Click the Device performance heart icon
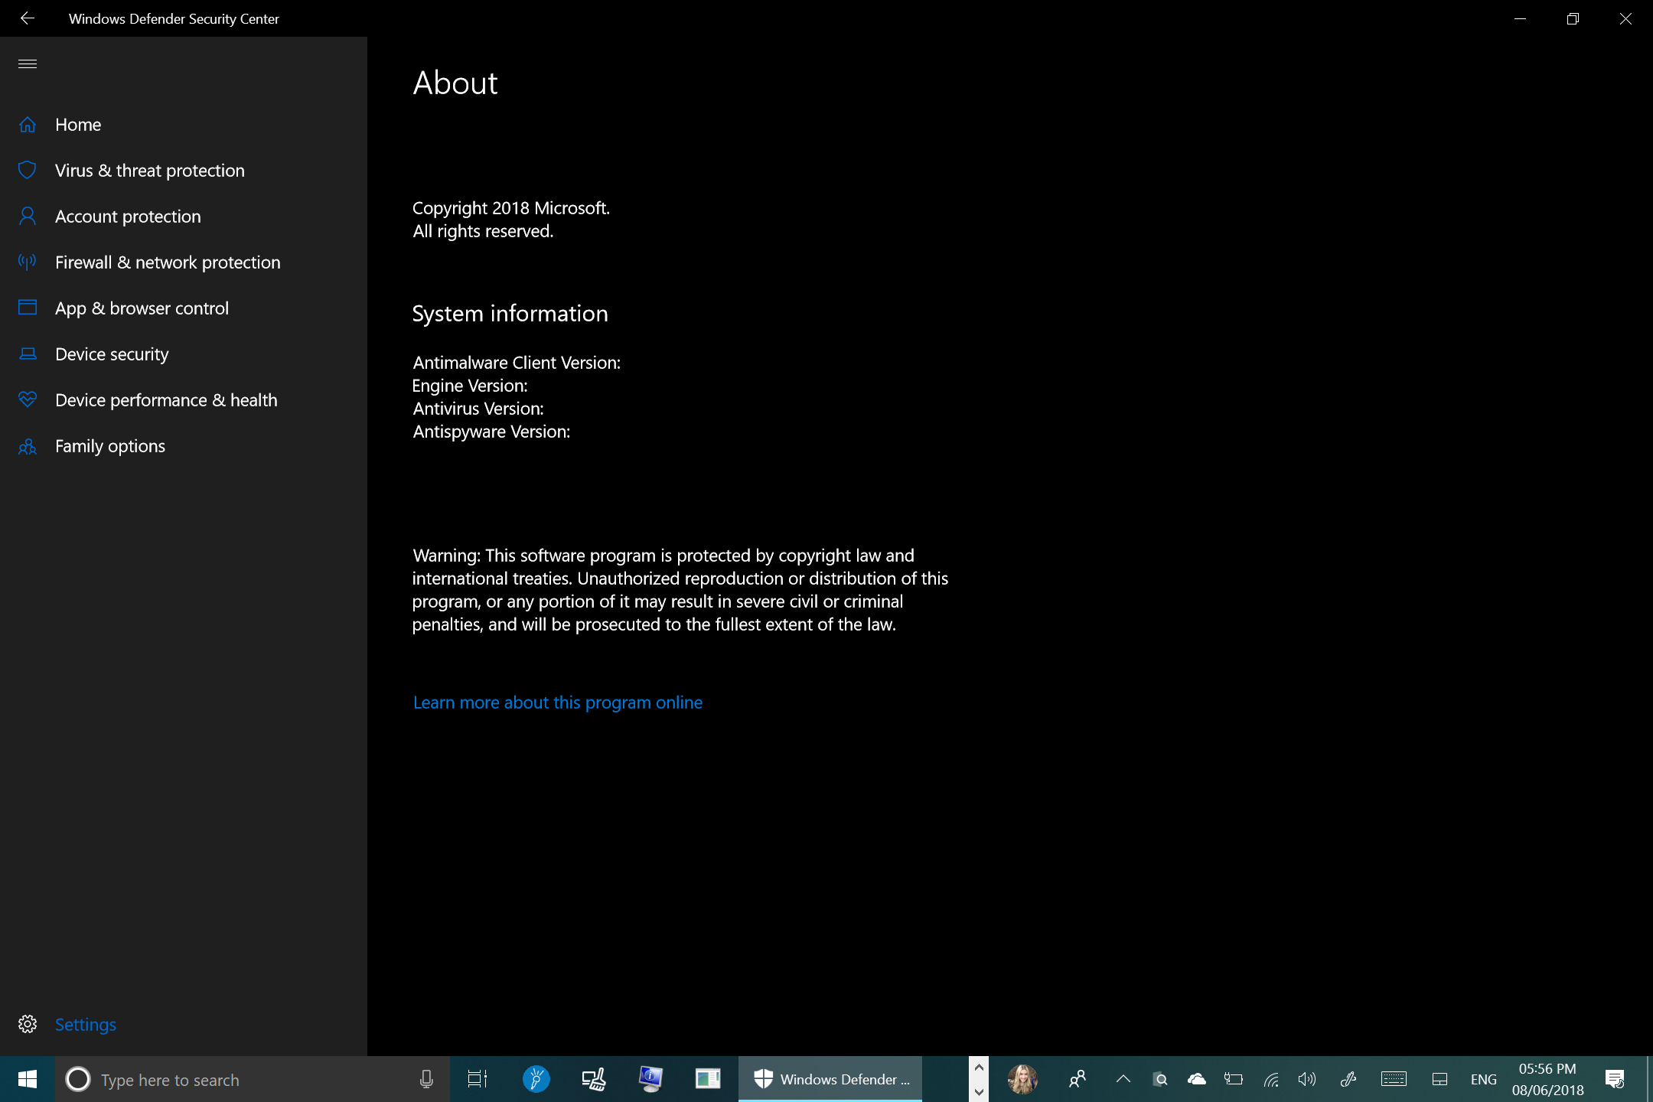 pyautogui.click(x=28, y=399)
